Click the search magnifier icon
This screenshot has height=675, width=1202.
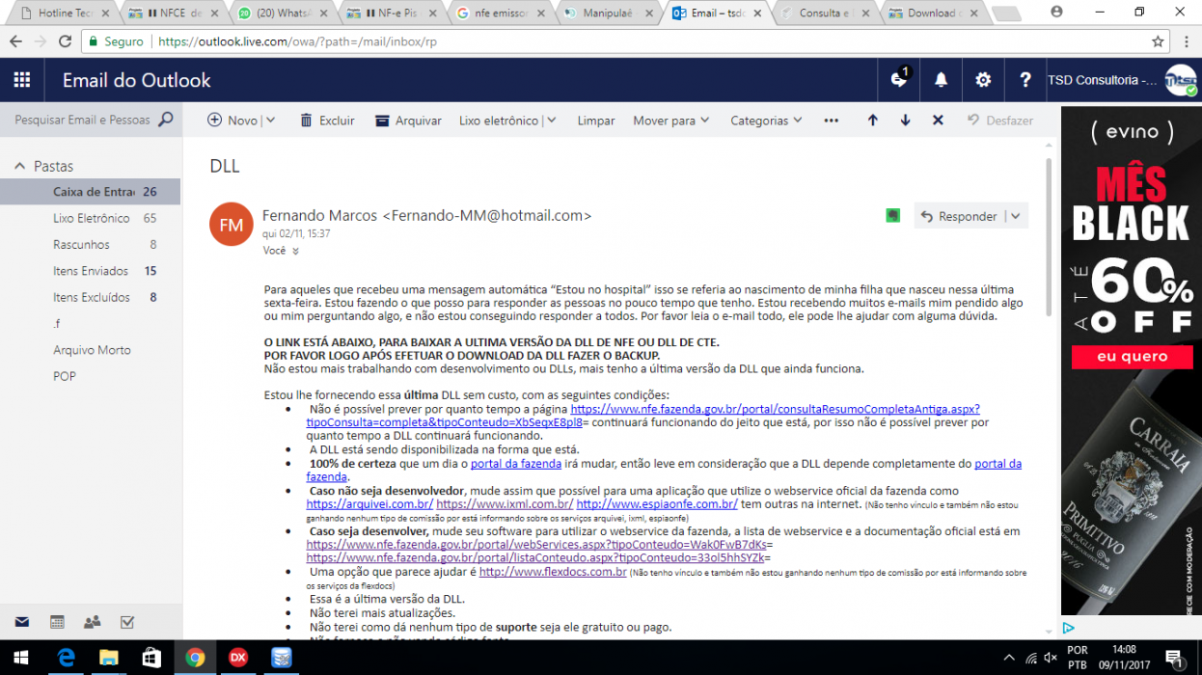tap(166, 120)
